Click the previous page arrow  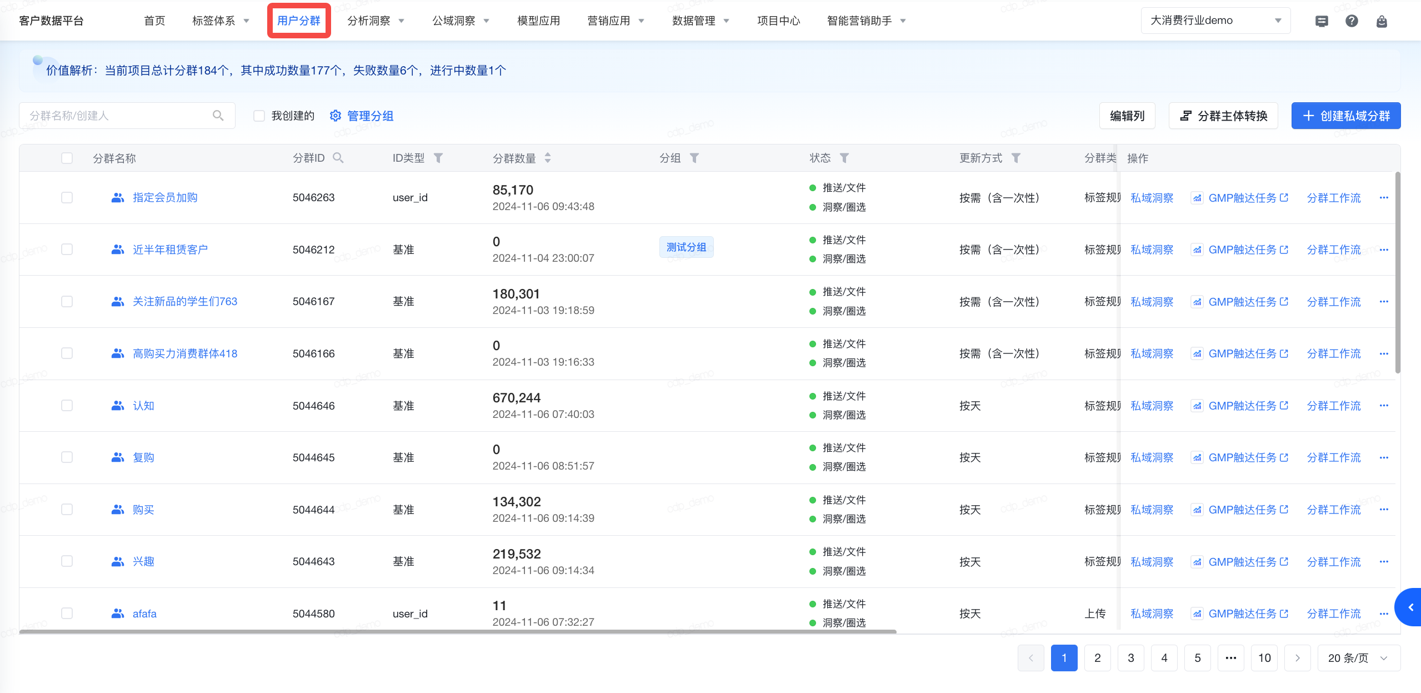point(1031,658)
